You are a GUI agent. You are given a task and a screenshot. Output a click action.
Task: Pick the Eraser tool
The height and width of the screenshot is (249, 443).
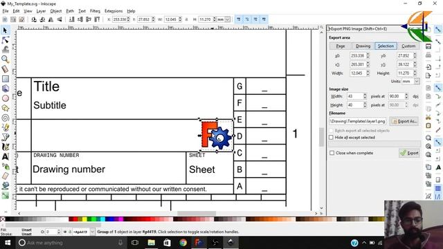tap(5, 176)
